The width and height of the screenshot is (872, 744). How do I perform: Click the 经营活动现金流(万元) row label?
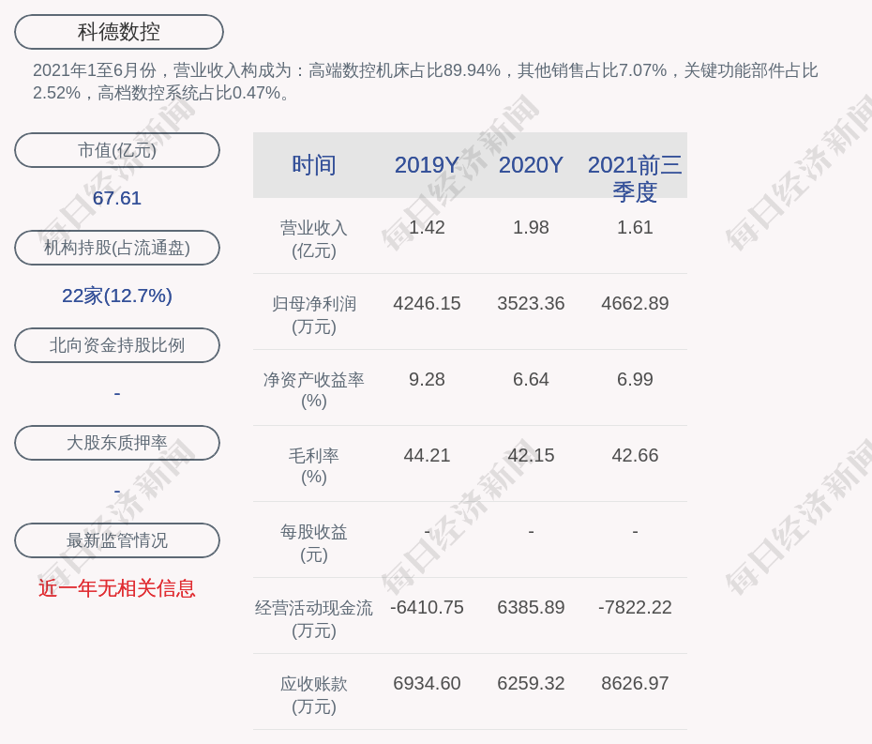click(314, 619)
